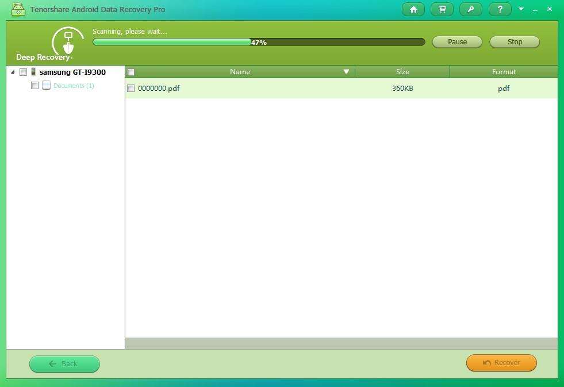This screenshot has height=387, width=564.
Task: Open the question mark help button
Action: pyautogui.click(x=500, y=10)
